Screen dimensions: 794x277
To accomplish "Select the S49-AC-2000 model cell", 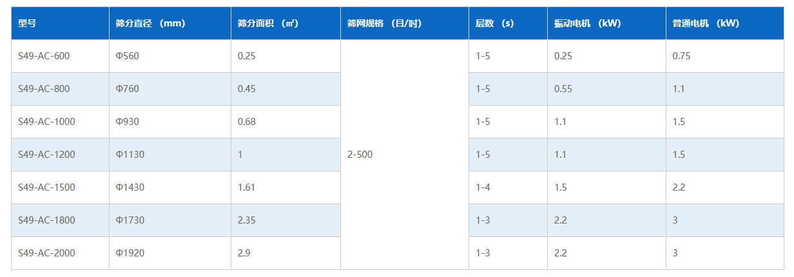I will click(x=46, y=253).
